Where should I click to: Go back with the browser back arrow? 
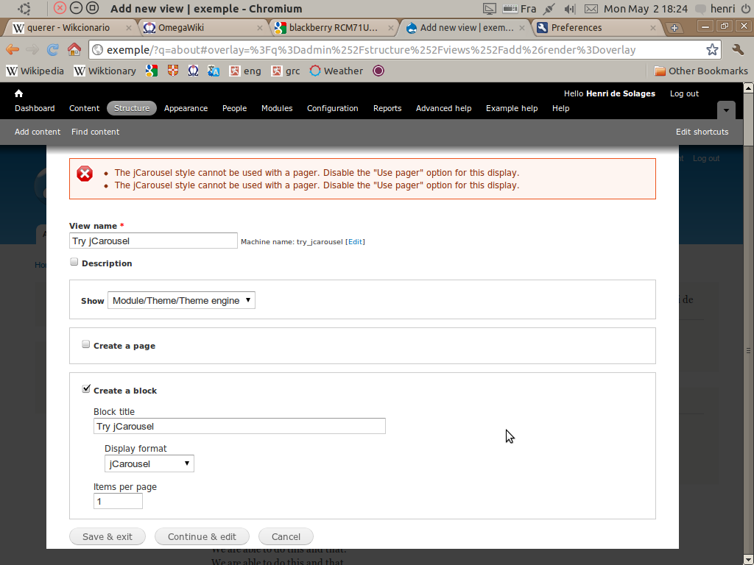tap(13, 49)
